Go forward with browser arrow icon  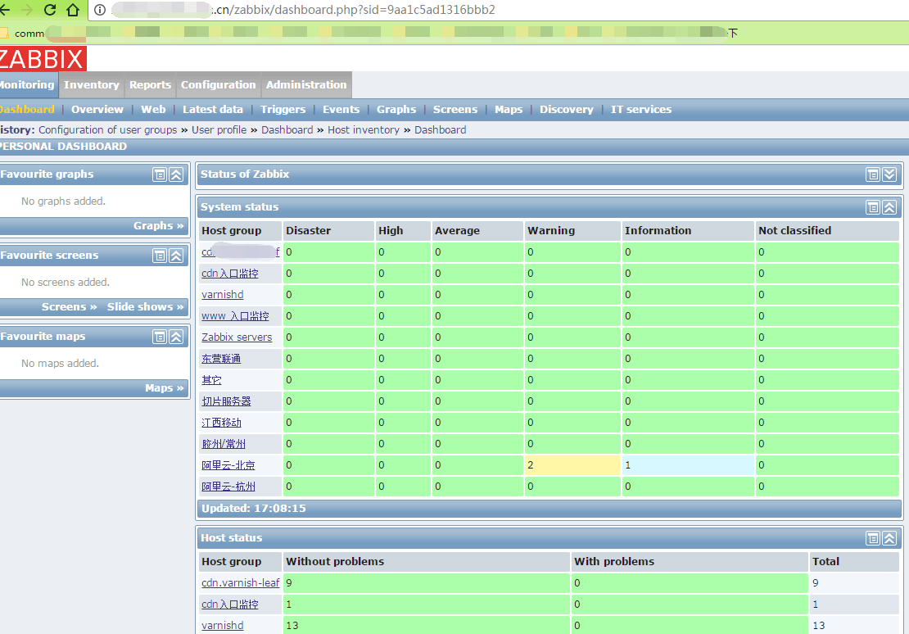pyautogui.click(x=27, y=10)
